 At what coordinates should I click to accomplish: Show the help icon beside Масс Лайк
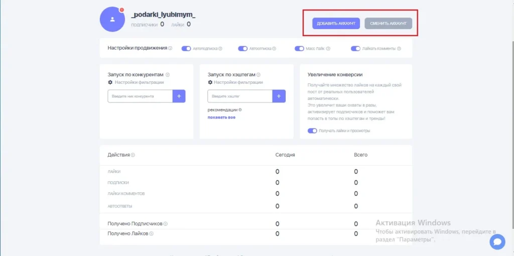click(328, 49)
